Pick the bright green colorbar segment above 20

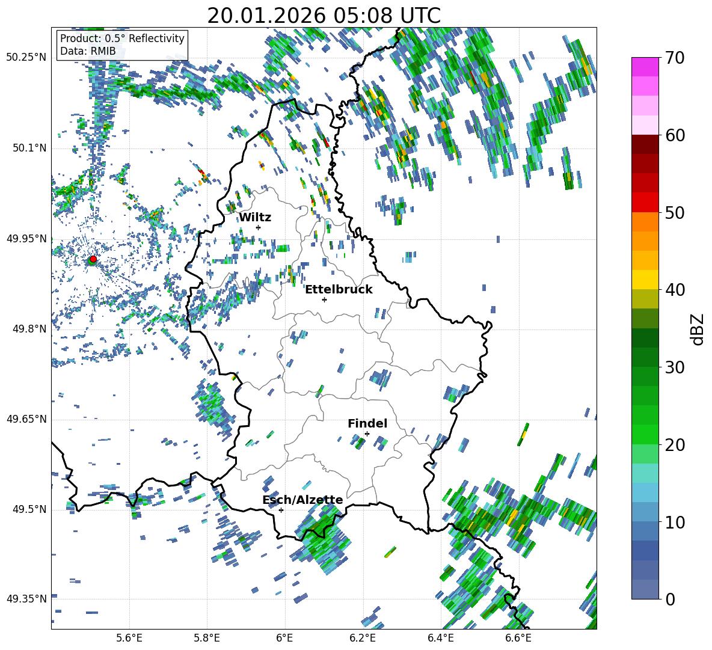coord(645,434)
